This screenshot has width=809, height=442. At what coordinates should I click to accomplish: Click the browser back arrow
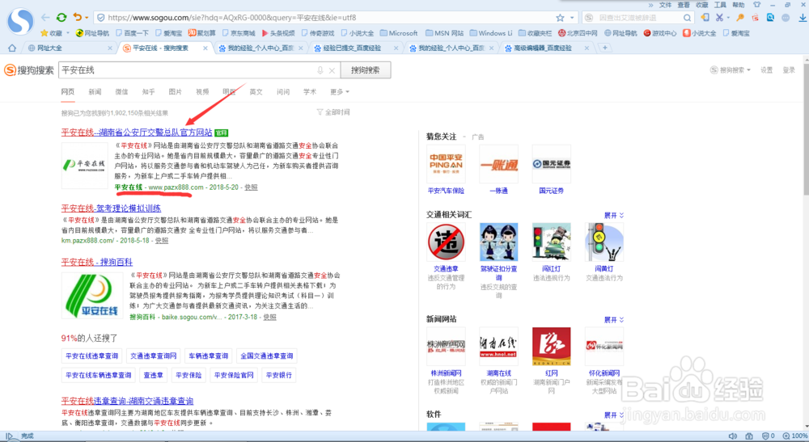click(46, 18)
